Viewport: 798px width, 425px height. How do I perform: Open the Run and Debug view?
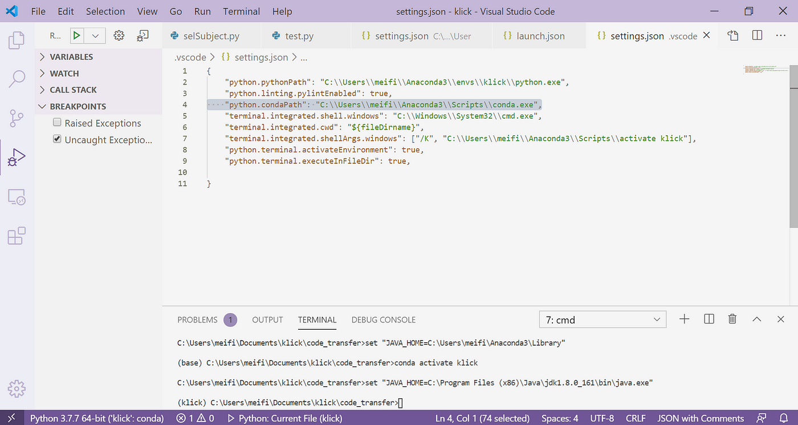coord(17,157)
